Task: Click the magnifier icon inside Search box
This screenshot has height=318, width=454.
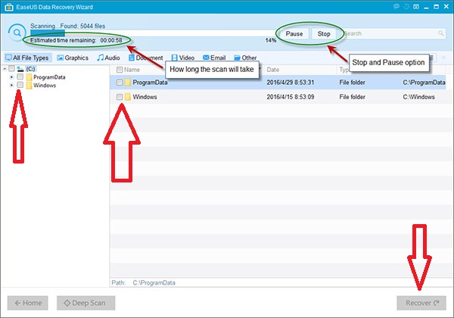Action: [440, 33]
